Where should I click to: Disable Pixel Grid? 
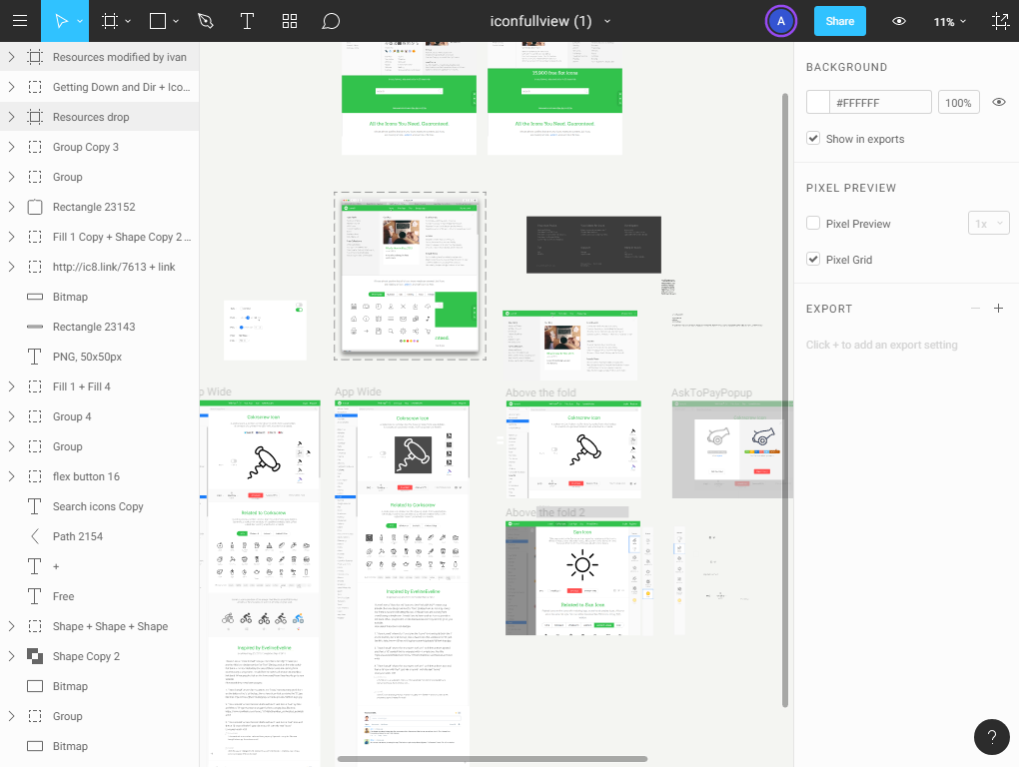point(812,259)
